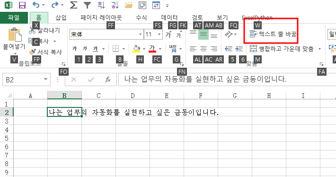Click 병합하고 가운데 맞춤 merge and center
Screen dimensions: 336x177
[282, 49]
